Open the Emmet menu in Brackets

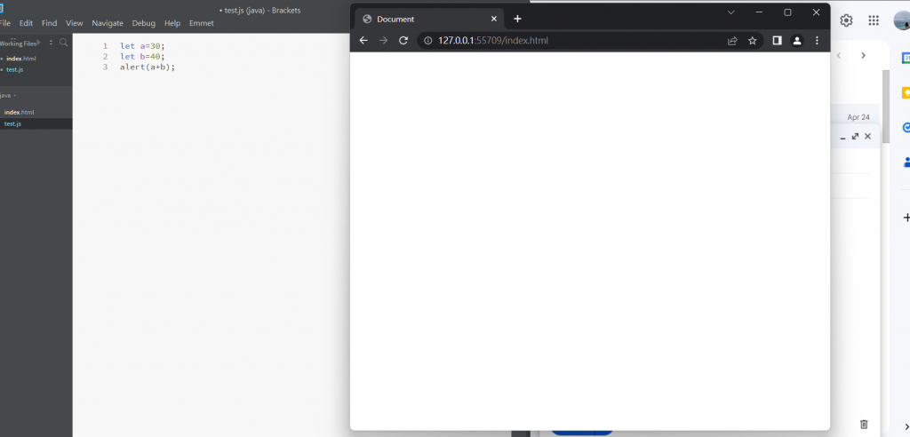coord(202,23)
